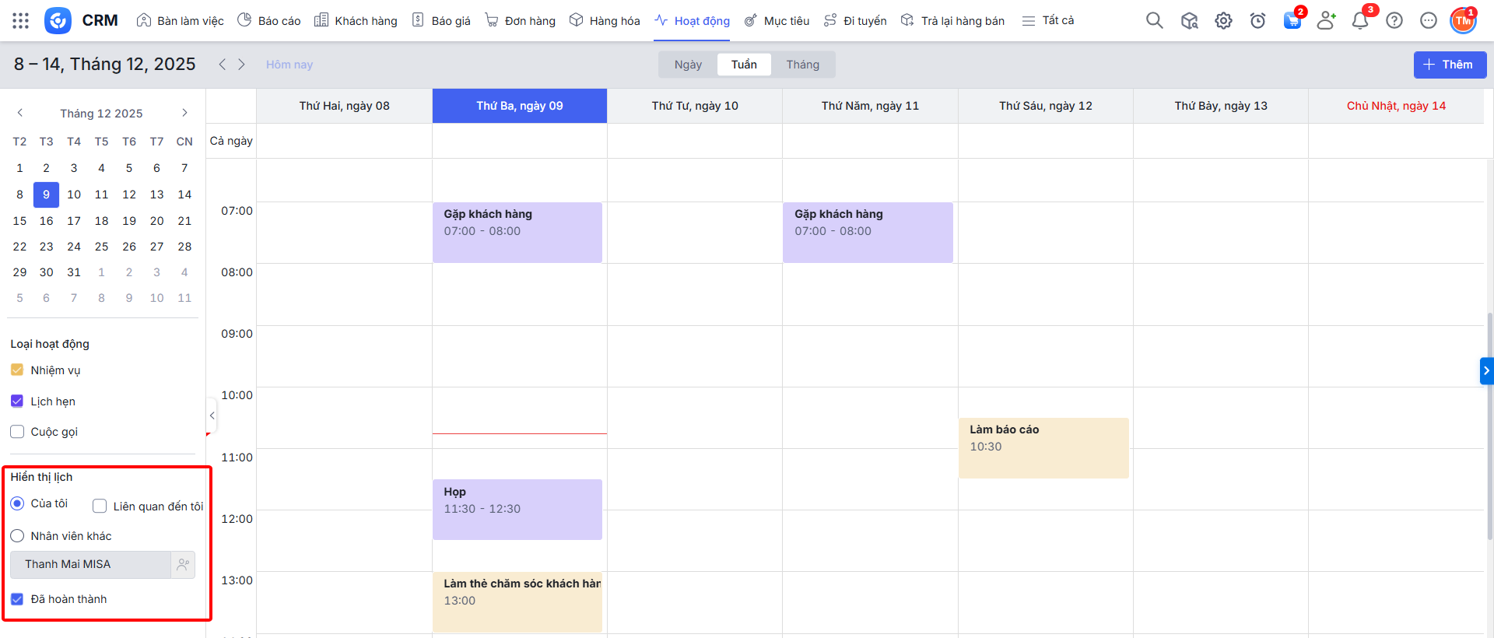This screenshot has height=638, width=1494.
Task: Select the Nhân viên khác radio button
Action: 17,536
